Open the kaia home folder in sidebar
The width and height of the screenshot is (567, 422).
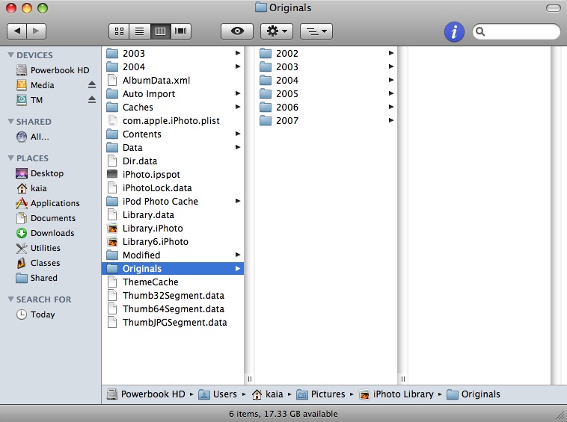tap(31, 188)
